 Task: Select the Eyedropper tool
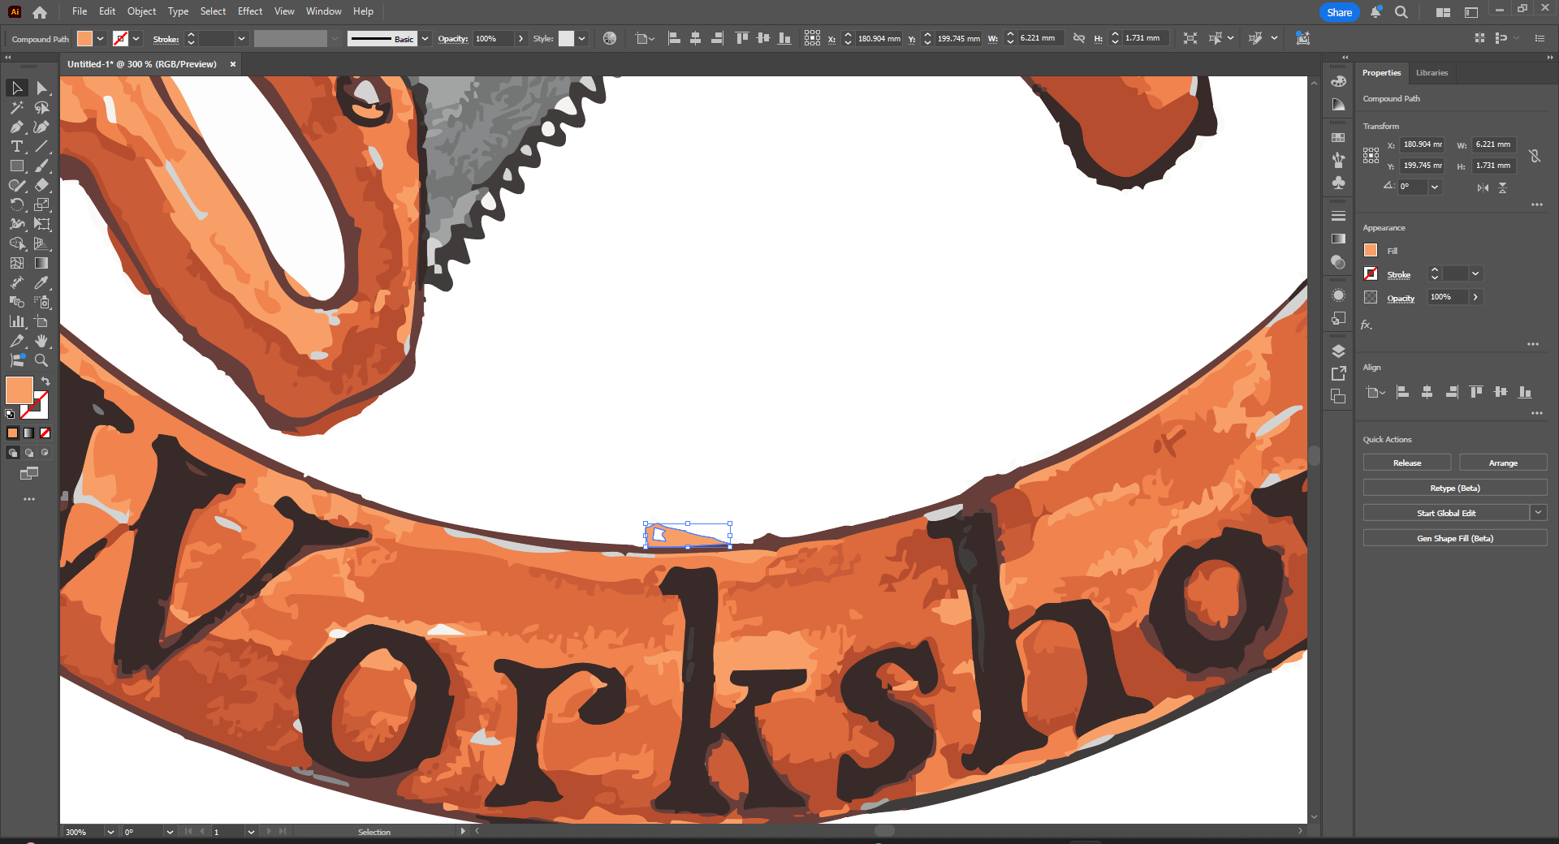(42, 282)
